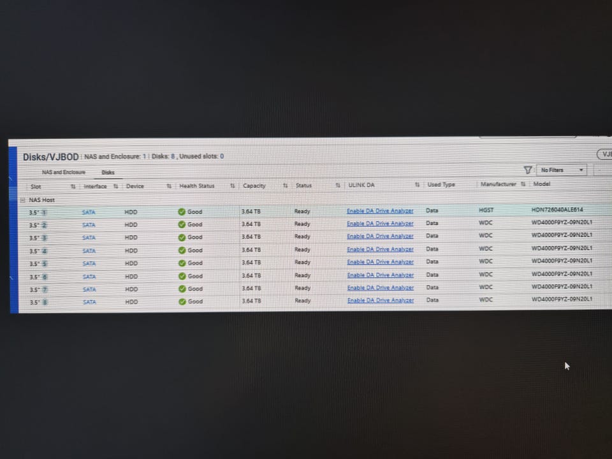Click green Good health icon for slot 3
612x459 pixels.
(x=182, y=237)
